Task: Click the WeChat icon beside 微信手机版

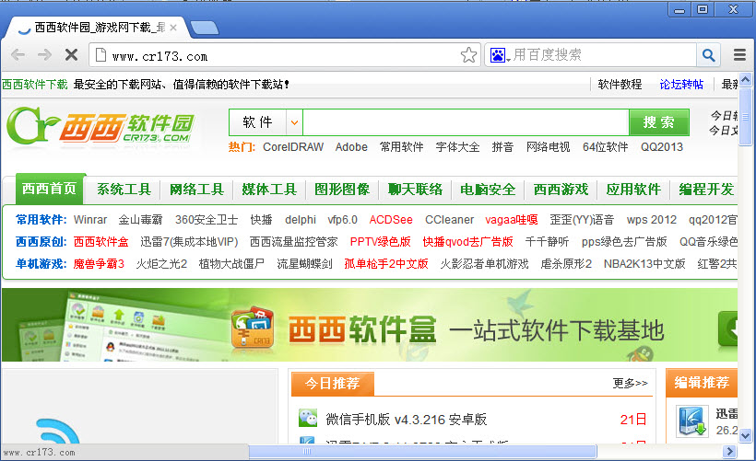Action: pos(308,418)
